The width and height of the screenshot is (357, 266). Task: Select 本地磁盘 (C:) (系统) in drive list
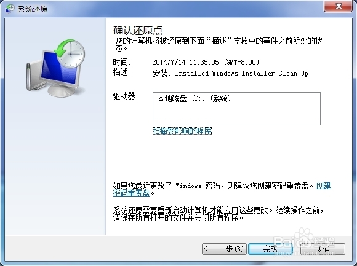(194, 98)
